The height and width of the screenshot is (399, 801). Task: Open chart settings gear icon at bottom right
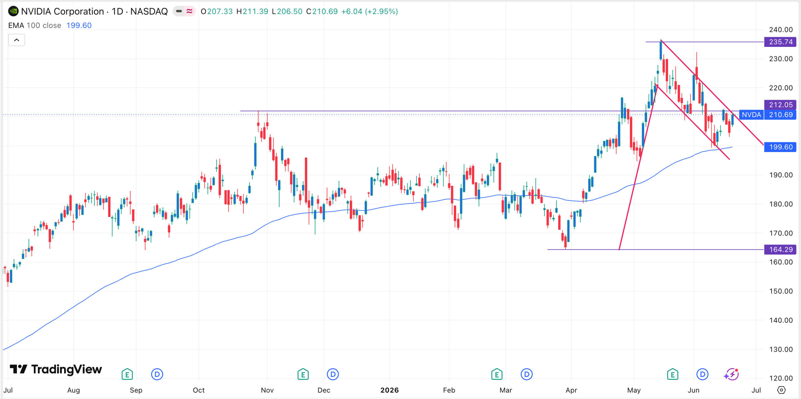(x=781, y=390)
